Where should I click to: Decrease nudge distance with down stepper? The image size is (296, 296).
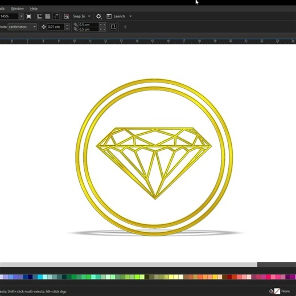click(x=67, y=28)
